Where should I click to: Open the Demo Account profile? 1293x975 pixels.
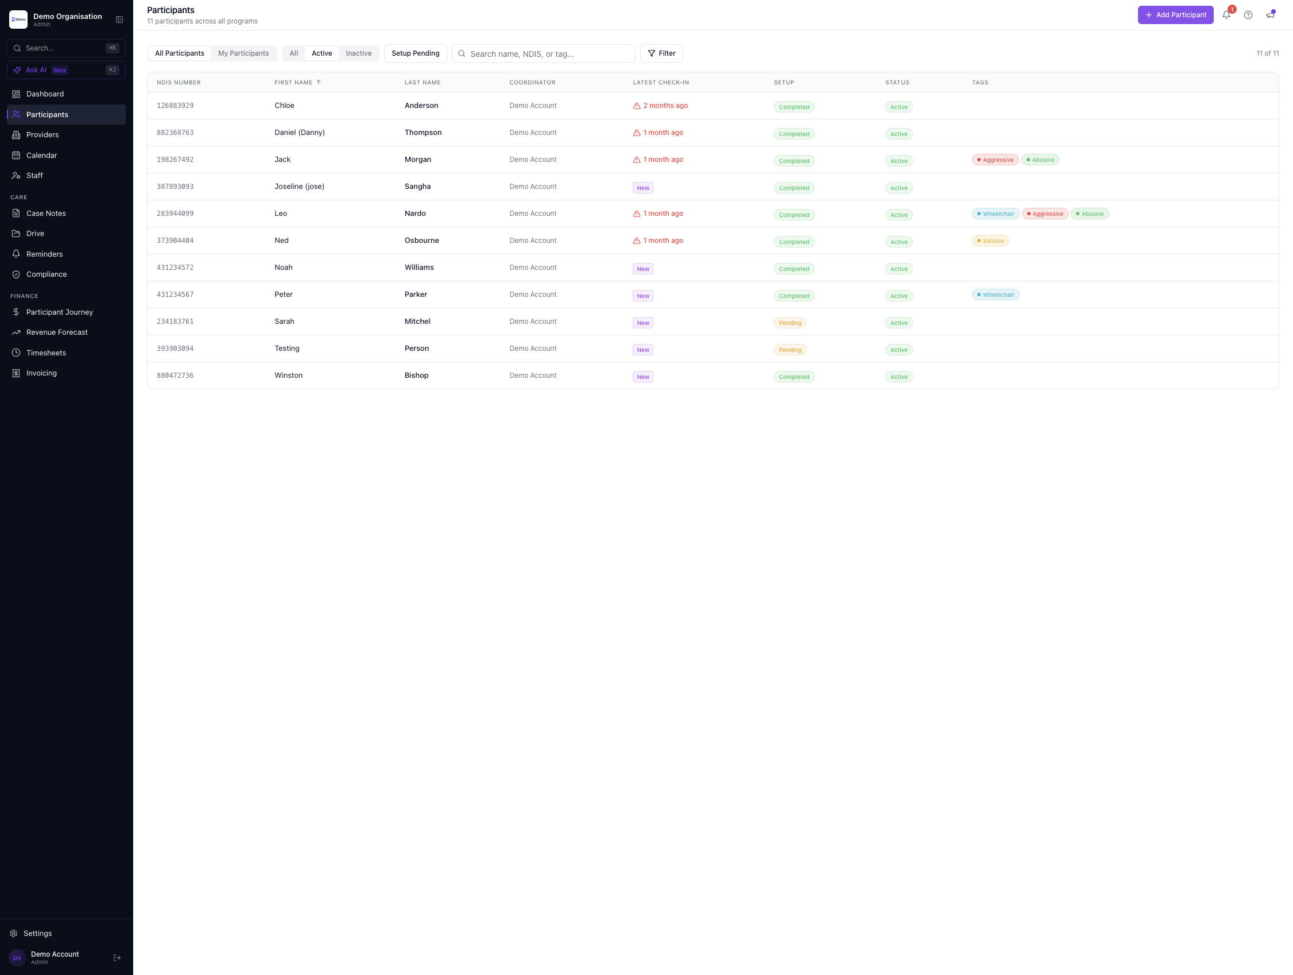[56, 957]
